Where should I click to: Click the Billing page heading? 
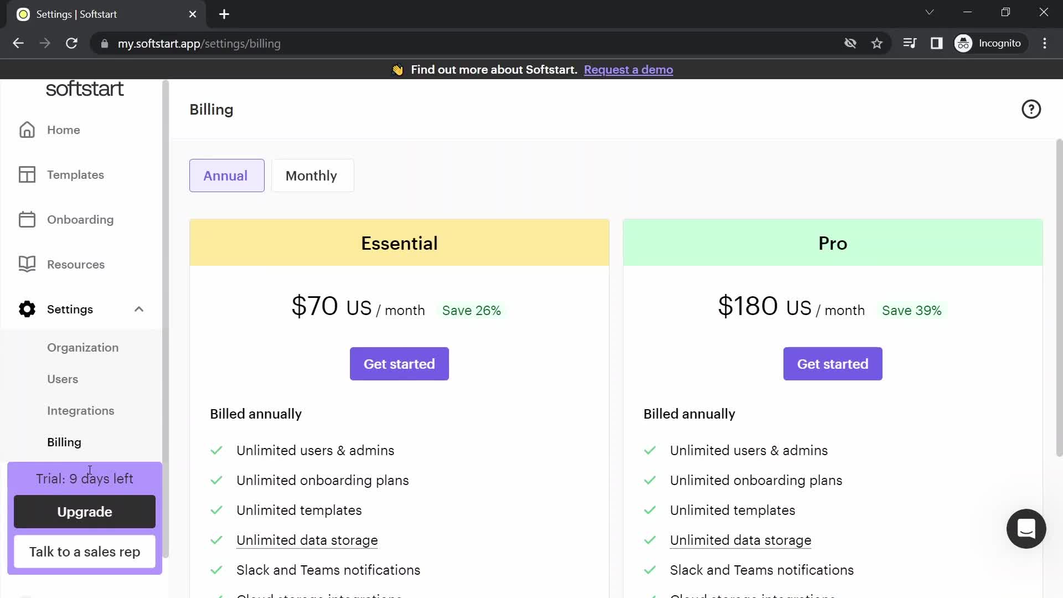point(211,110)
